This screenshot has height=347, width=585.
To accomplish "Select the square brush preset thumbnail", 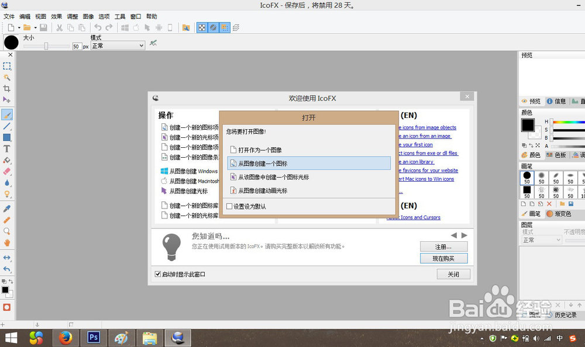I will click(527, 192).
